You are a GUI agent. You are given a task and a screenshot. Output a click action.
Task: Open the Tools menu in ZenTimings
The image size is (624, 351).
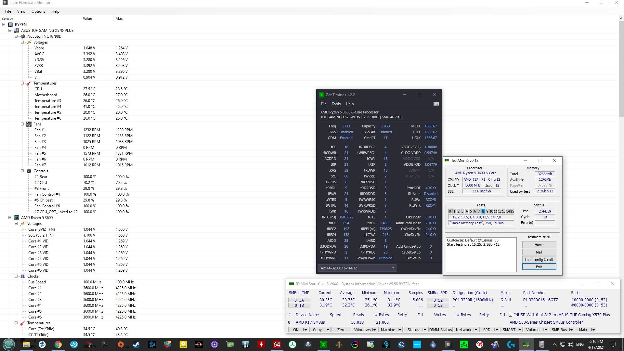click(336, 104)
